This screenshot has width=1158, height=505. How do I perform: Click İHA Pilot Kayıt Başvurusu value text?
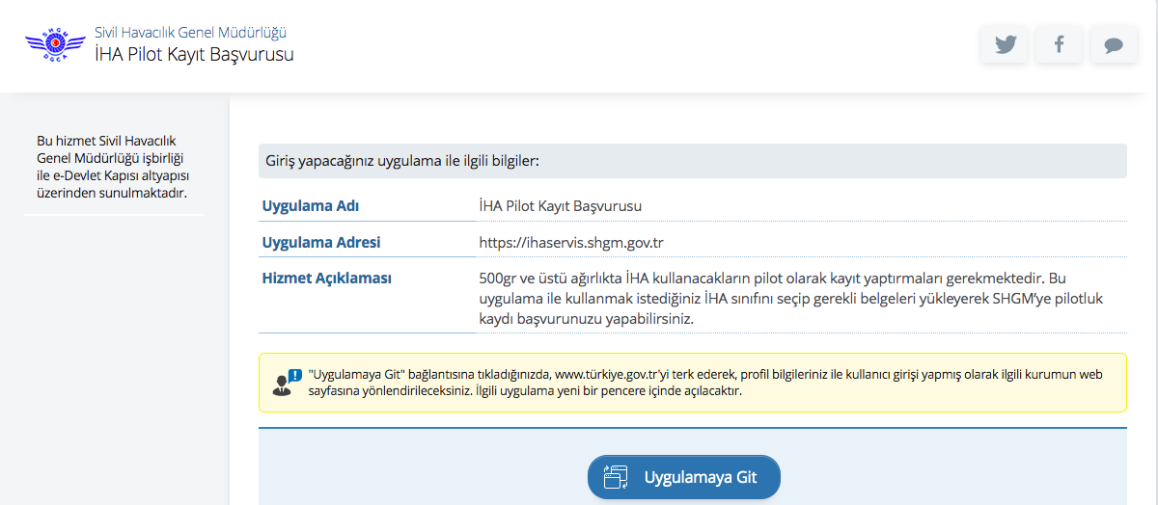[x=561, y=205]
